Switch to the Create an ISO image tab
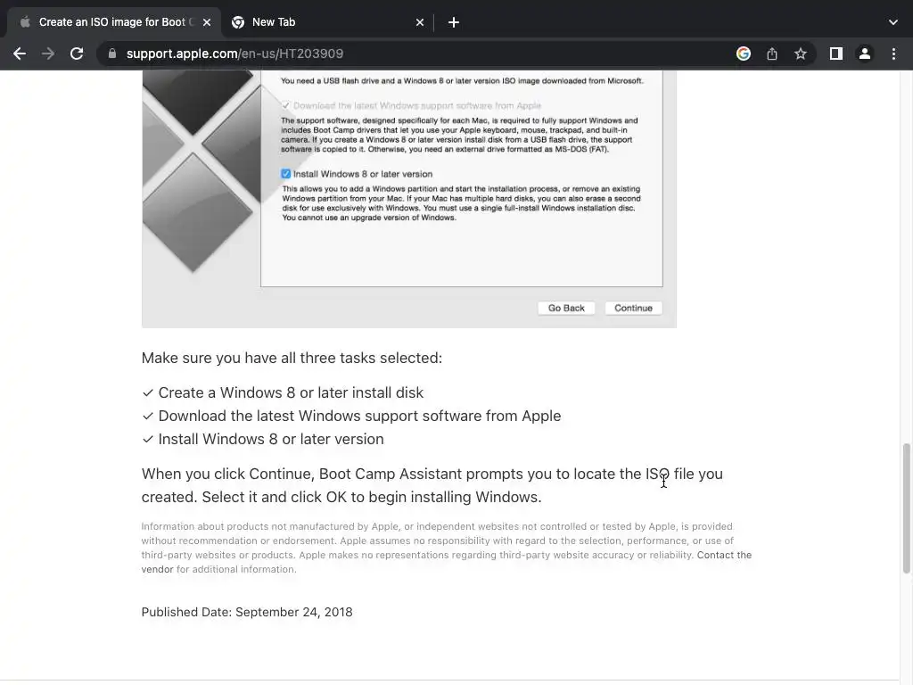This screenshot has width=913, height=685. 113,22
